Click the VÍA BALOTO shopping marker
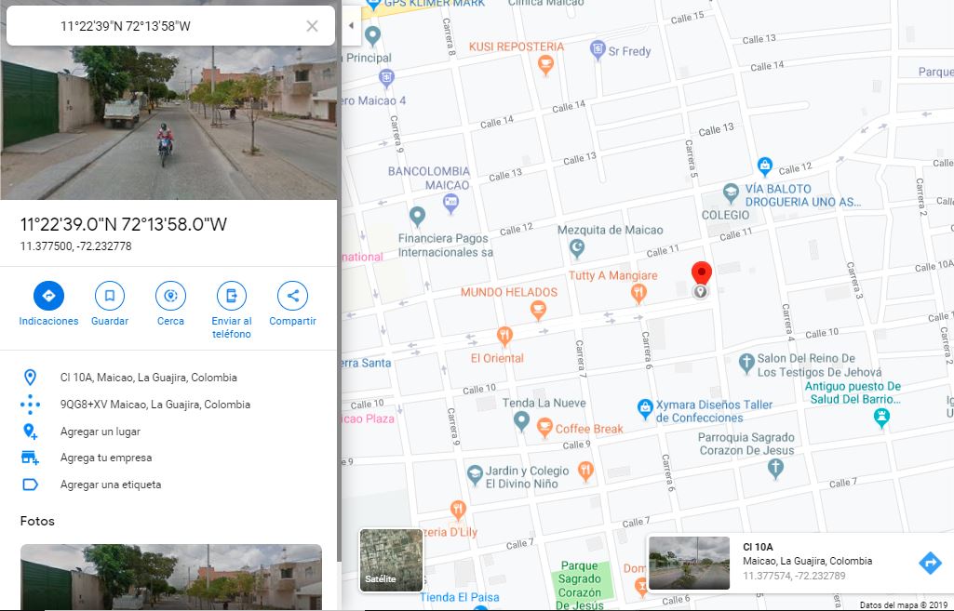Screen dimensions: 954x611 click(765, 166)
